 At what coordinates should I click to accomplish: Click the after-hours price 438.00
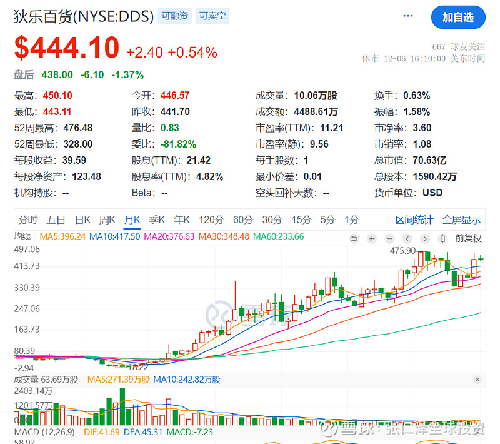click(x=57, y=75)
